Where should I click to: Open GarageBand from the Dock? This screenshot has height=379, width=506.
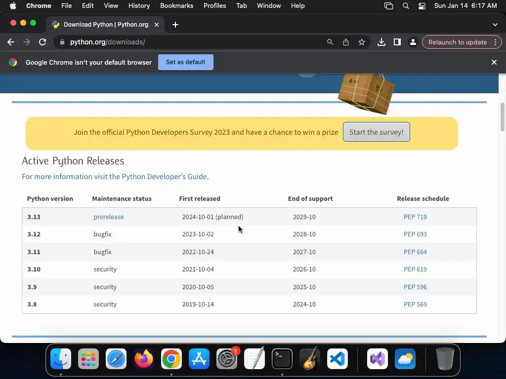pyautogui.click(x=310, y=359)
